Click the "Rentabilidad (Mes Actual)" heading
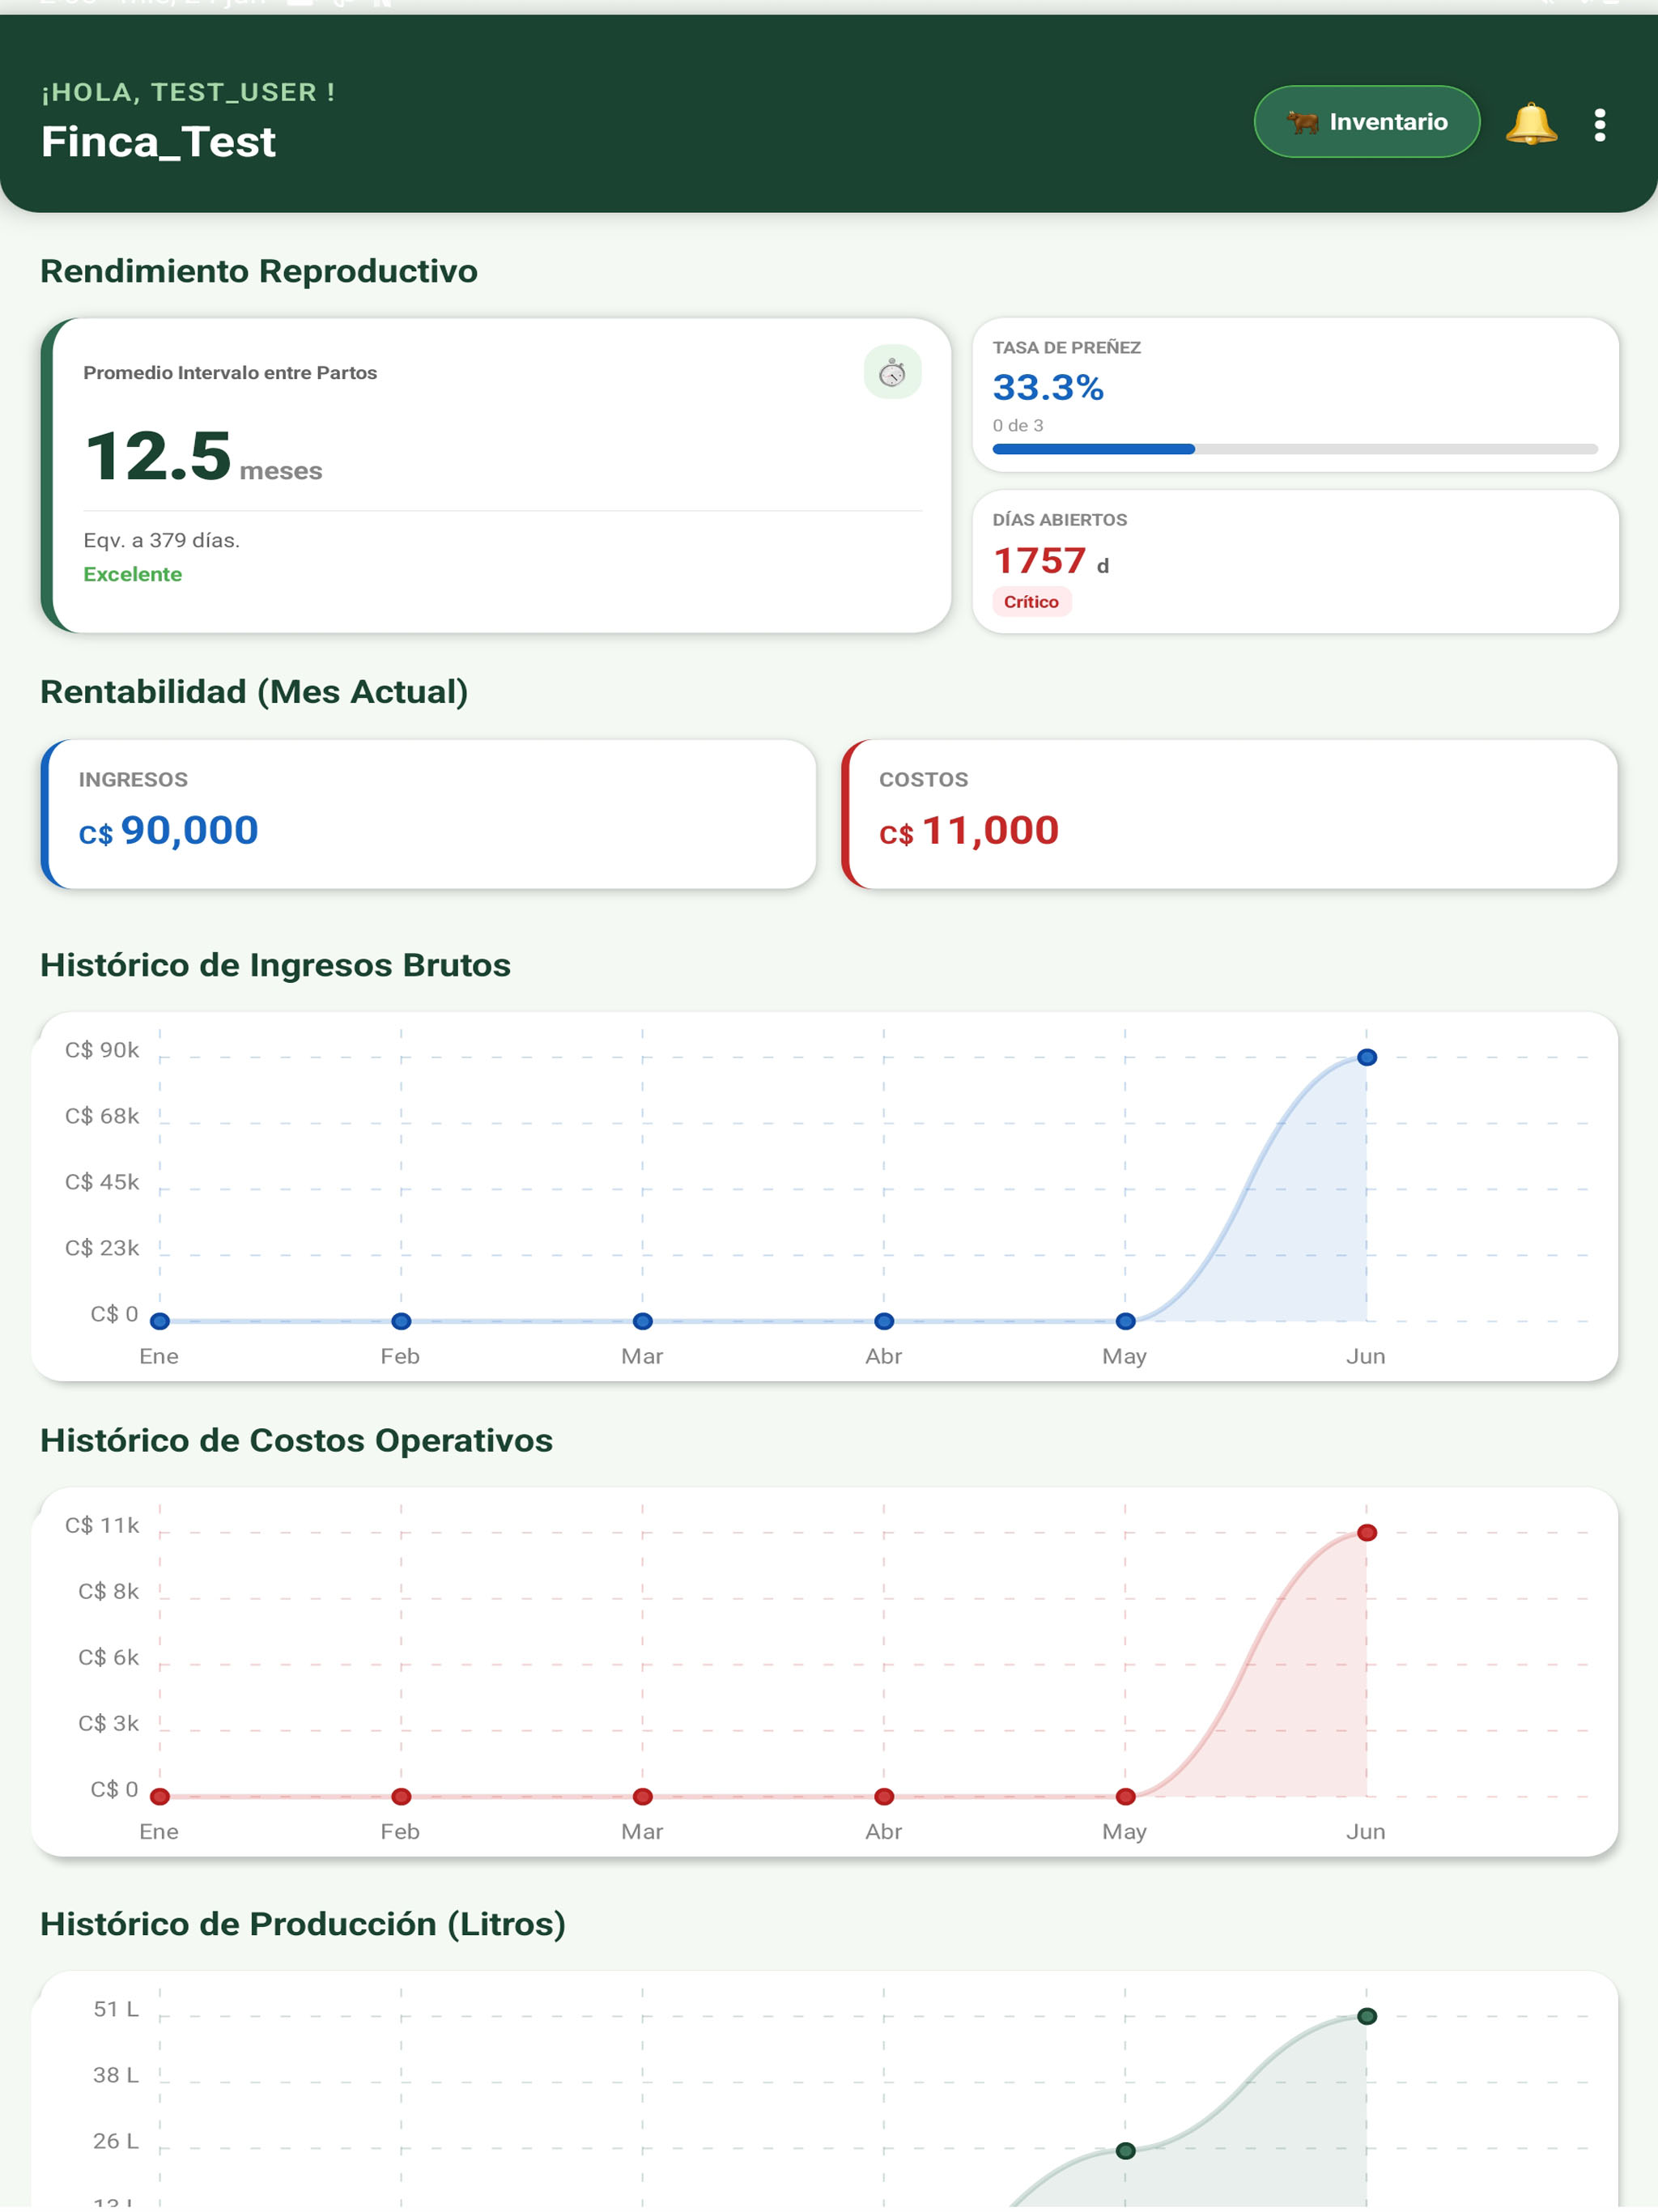The height and width of the screenshot is (2212, 1658). point(254,692)
